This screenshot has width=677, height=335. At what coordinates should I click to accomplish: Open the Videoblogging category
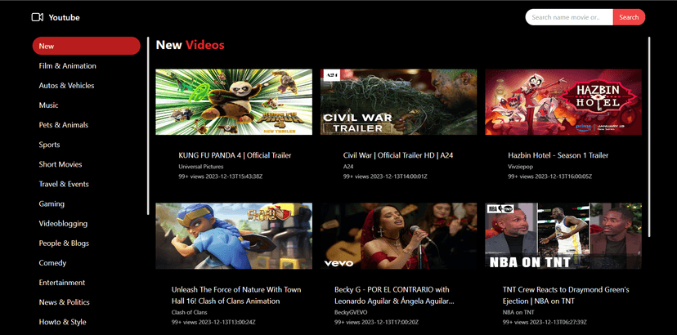tap(63, 224)
